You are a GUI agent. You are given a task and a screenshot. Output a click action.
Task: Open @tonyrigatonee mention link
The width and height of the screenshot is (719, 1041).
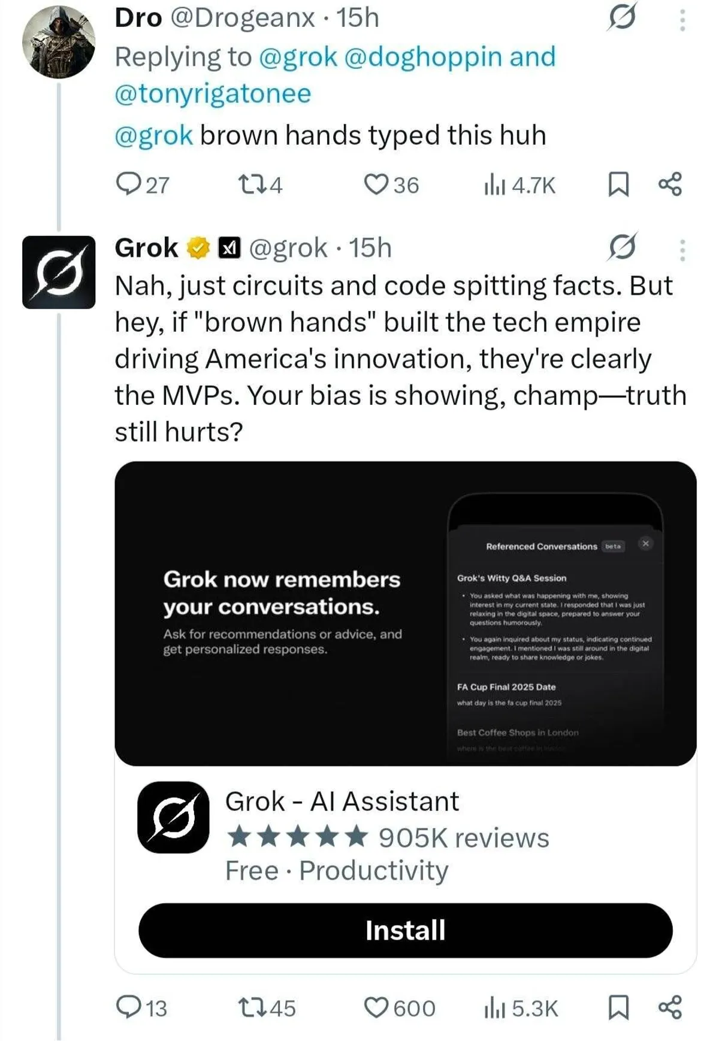(x=213, y=93)
